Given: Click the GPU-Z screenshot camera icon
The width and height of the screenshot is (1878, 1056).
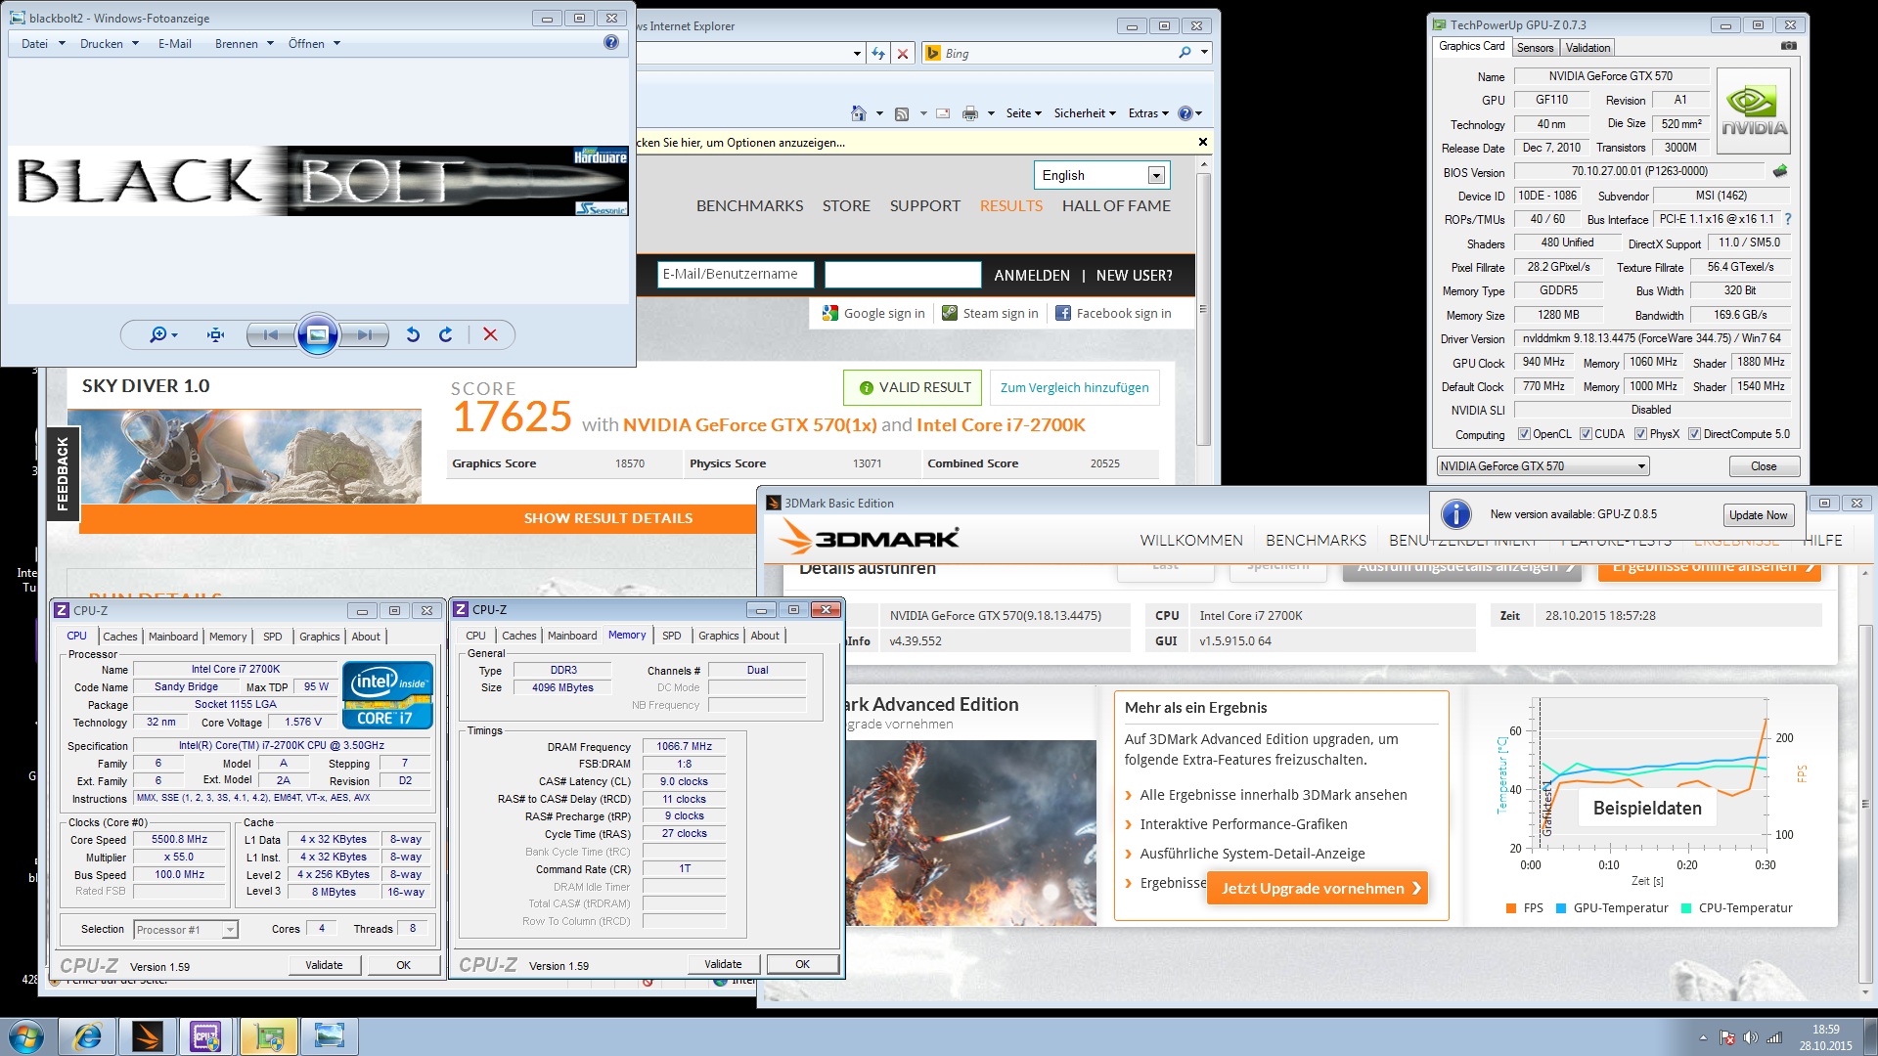Looking at the screenshot, I should (1788, 46).
